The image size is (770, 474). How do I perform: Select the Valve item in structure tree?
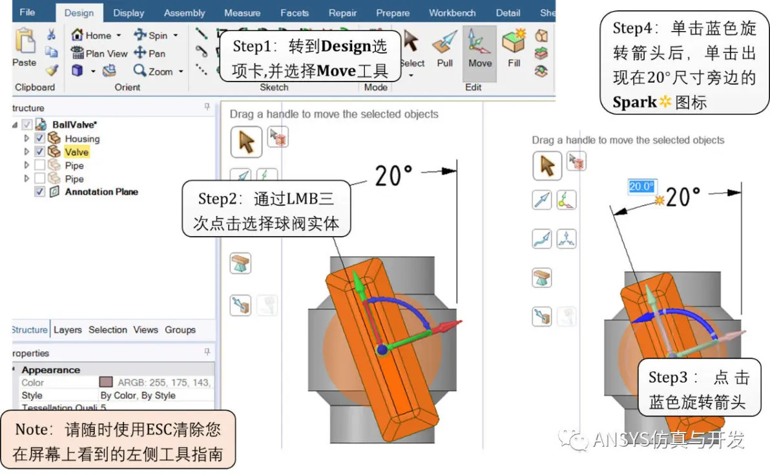click(77, 152)
